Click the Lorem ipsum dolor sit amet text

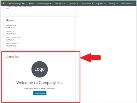point(40,88)
